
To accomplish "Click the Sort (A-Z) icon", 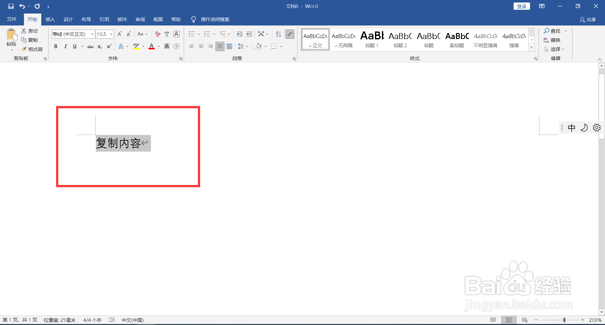I will [278, 34].
